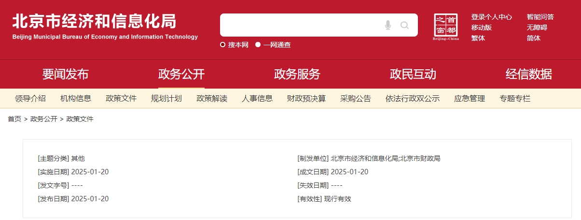
Task: Open the 要闻发布 main nav tab
Action: click(x=66, y=74)
